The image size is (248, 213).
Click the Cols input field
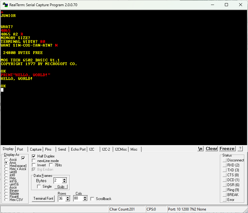coord(78,198)
